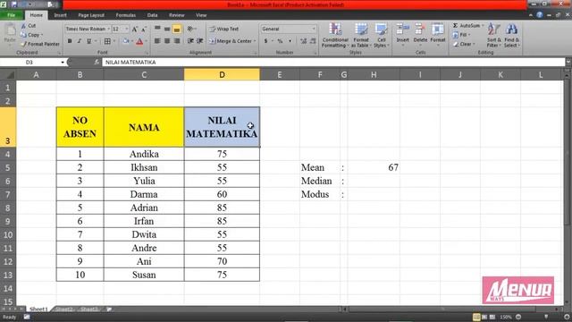The width and height of the screenshot is (572, 322).
Task: Toggle Bold formatting
Action: 70,41
